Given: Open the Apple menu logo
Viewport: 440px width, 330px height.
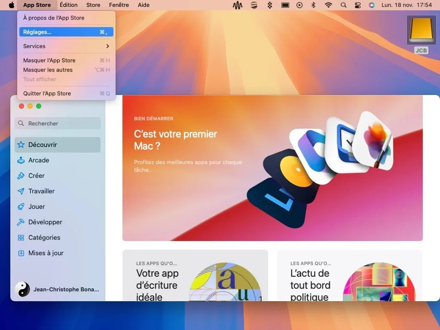Looking at the screenshot, I should pyautogui.click(x=12, y=5).
